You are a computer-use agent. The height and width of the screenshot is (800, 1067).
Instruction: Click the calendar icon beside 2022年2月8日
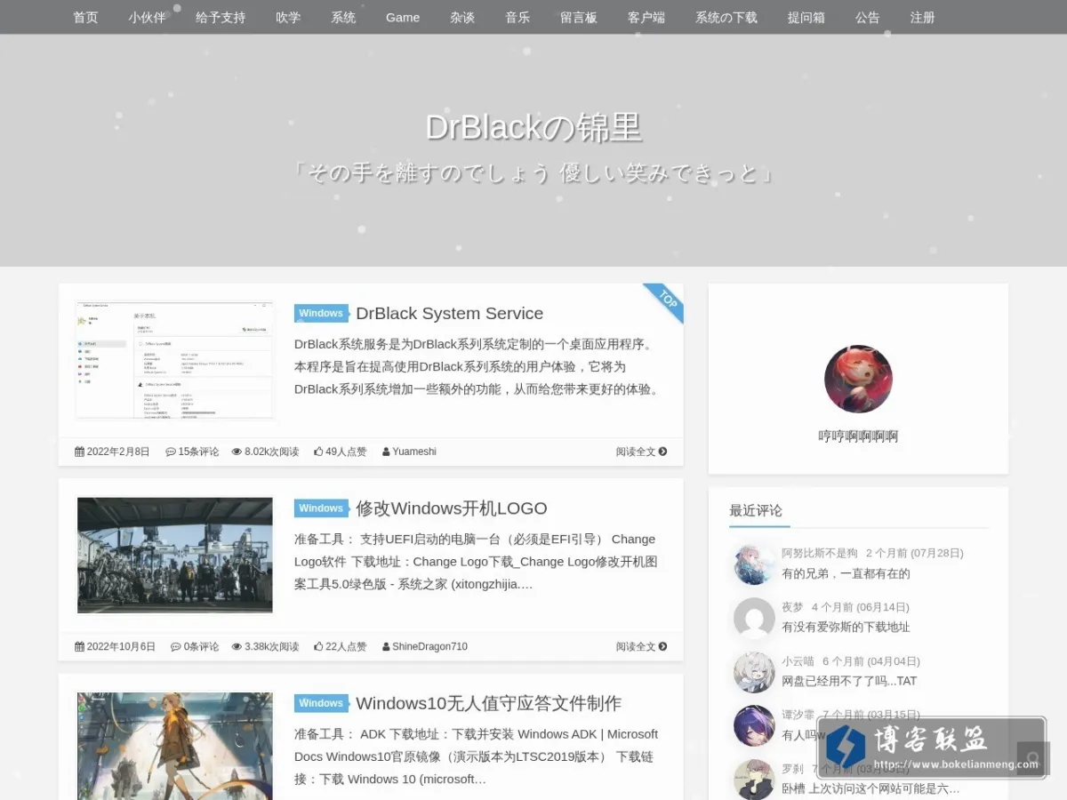click(79, 452)
